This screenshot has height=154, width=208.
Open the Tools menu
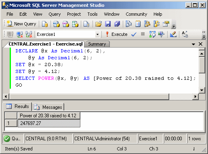[x=92, y=14]
